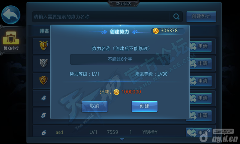Apply to the fourth-ranked faction 申请
The image size is (240, 144).
tap(201, 98)
